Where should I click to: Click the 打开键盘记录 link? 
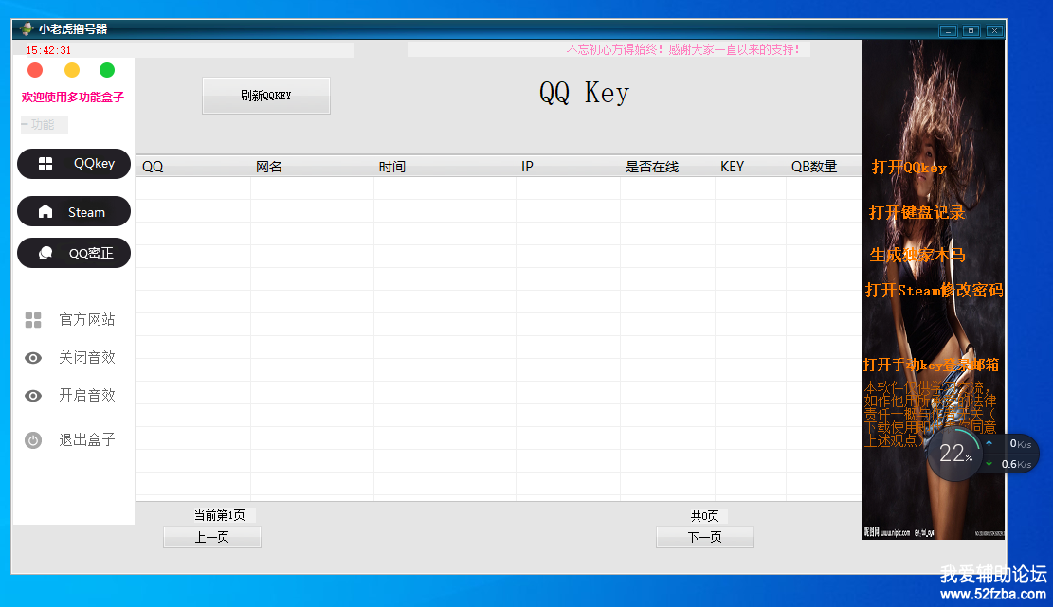point(917,213)
